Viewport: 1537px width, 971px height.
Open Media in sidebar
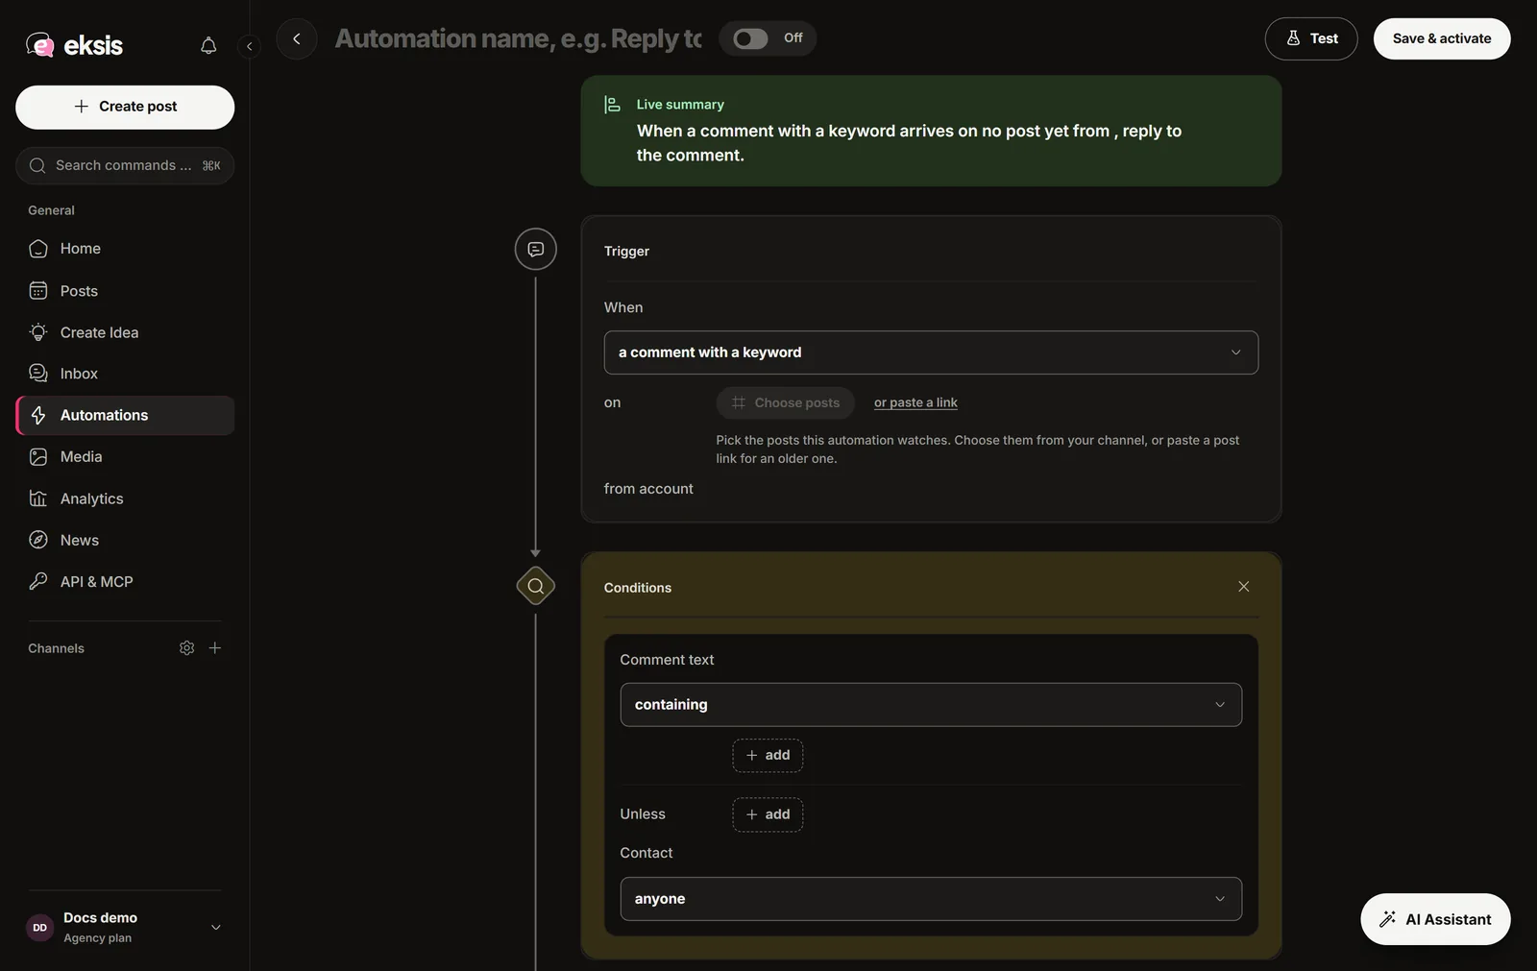tap(125, 457)
